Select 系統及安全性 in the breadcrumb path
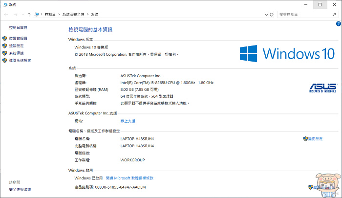The width and height of the screenshot is (342, 198). (71, 15)
